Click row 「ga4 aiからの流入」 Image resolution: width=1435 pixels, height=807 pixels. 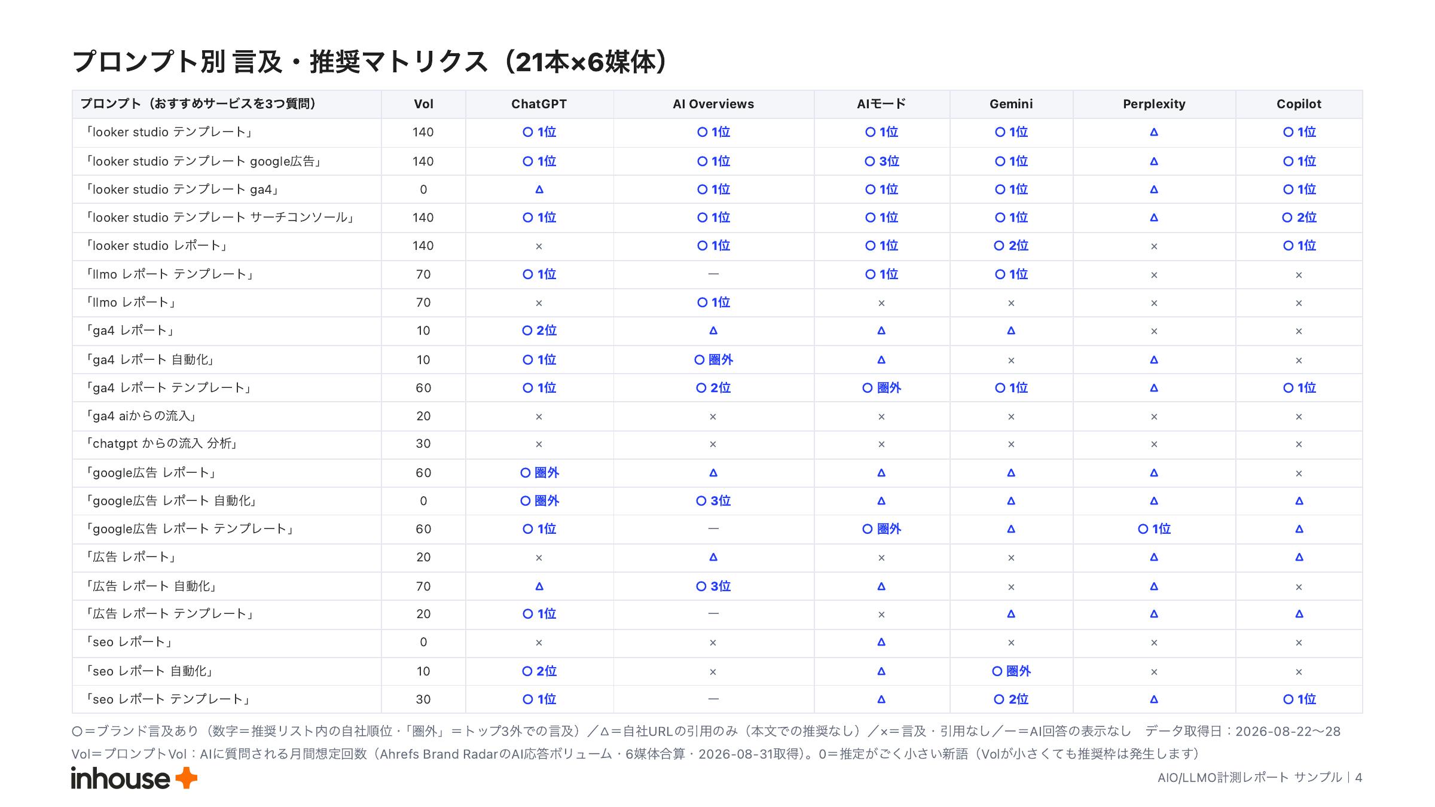(717, 416)
